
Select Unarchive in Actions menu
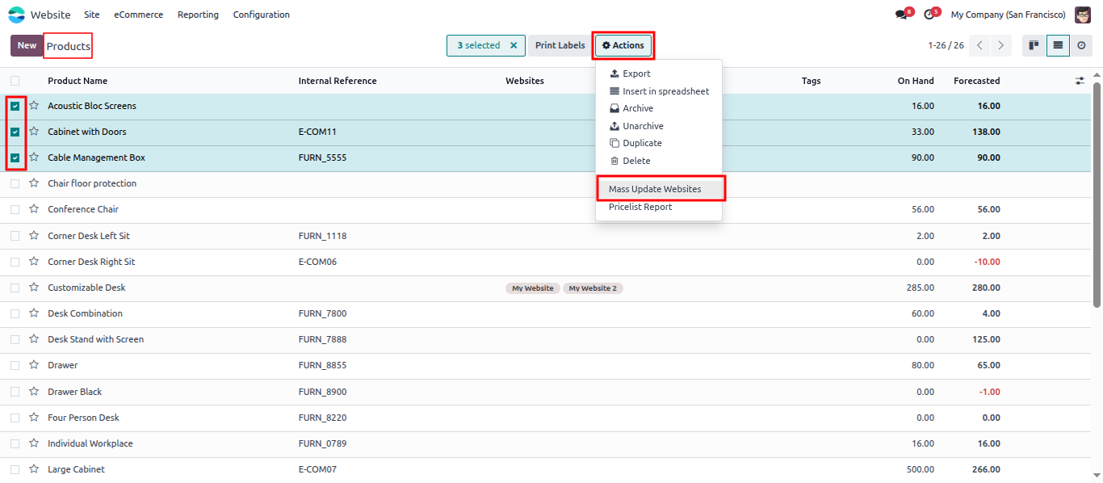coord(659,126)
